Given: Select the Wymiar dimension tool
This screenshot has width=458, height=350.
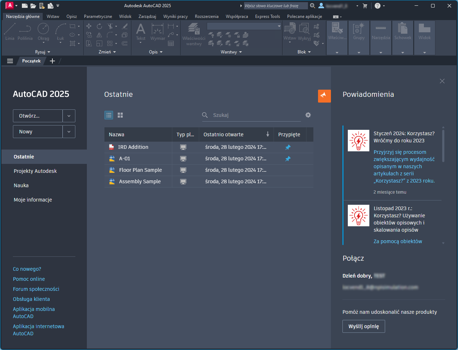Looking at the screenshot, I should [158, 32].
